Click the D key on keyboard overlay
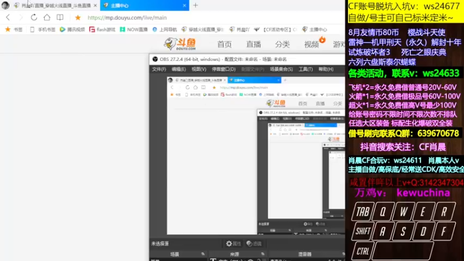The height and width of the screenshot is (261, 464). click(x=423, y=231)
